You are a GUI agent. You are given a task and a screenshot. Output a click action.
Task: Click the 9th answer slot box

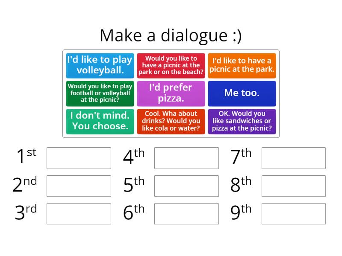294,214
